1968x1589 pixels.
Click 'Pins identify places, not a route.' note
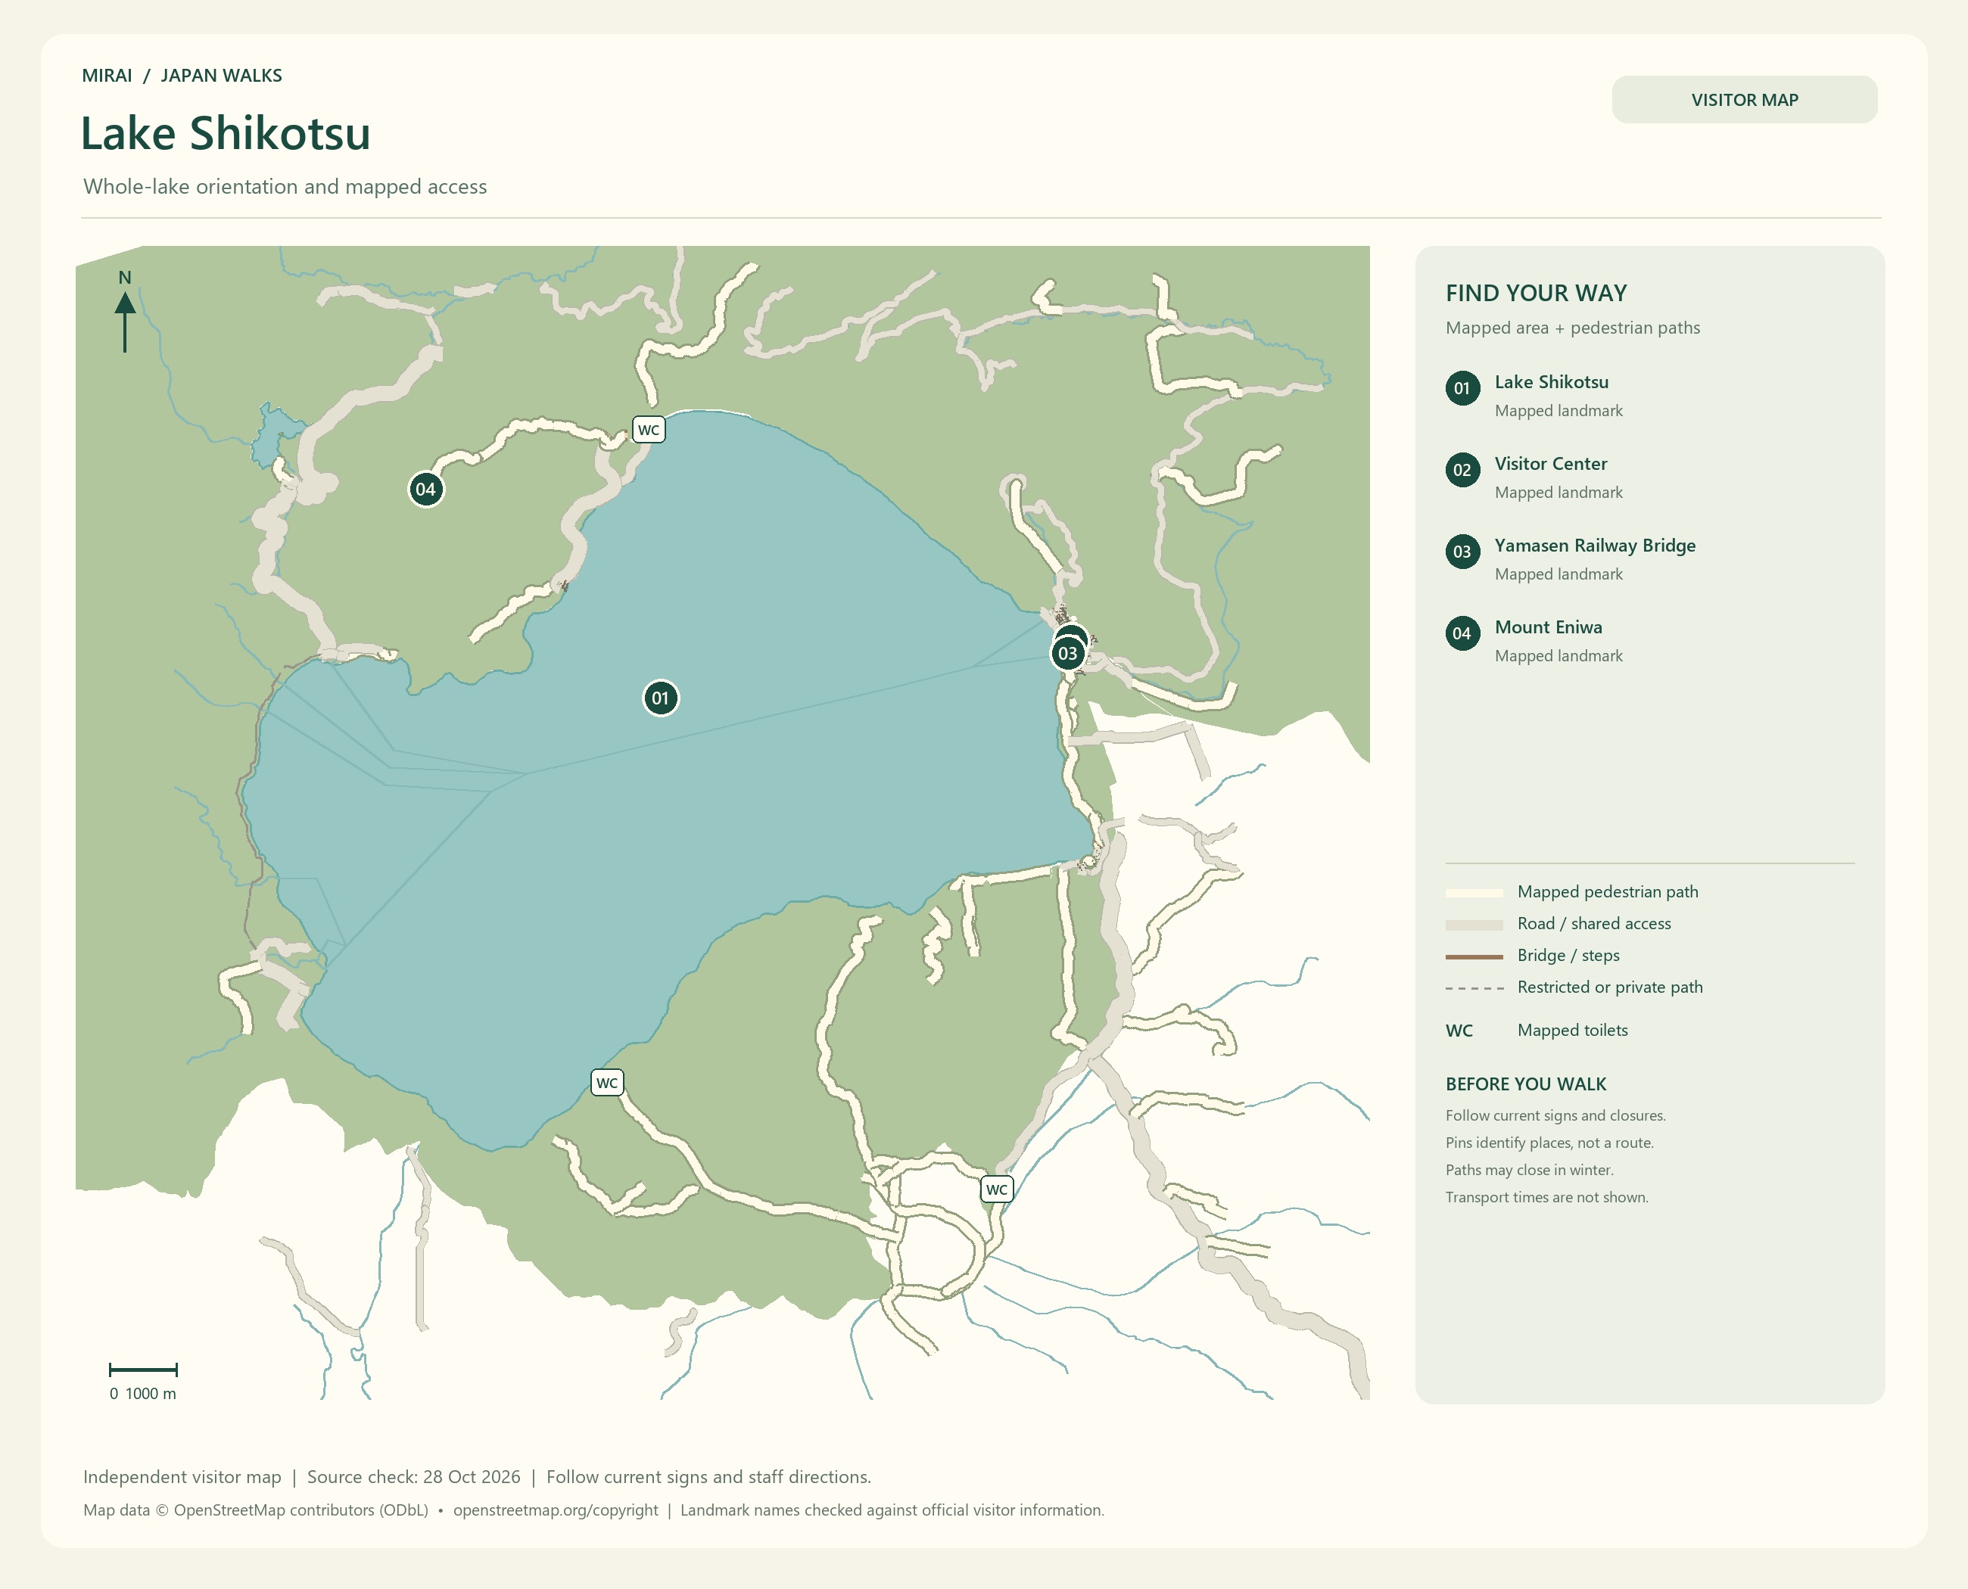click(x=1549, y=1143)
